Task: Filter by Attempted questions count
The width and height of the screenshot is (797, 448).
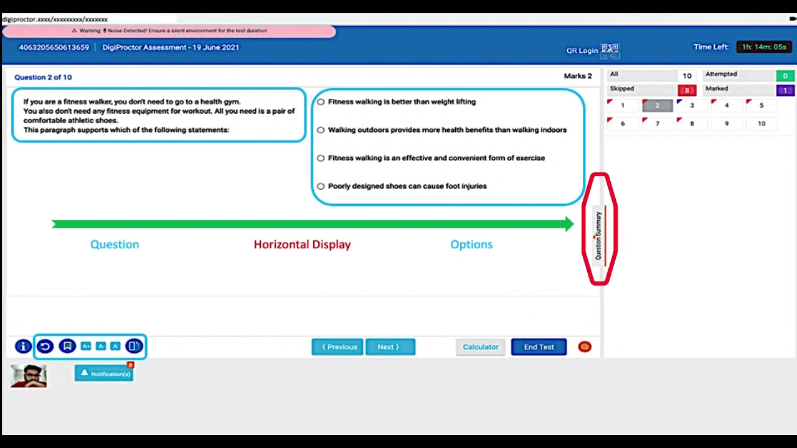Action: point(785,76)
